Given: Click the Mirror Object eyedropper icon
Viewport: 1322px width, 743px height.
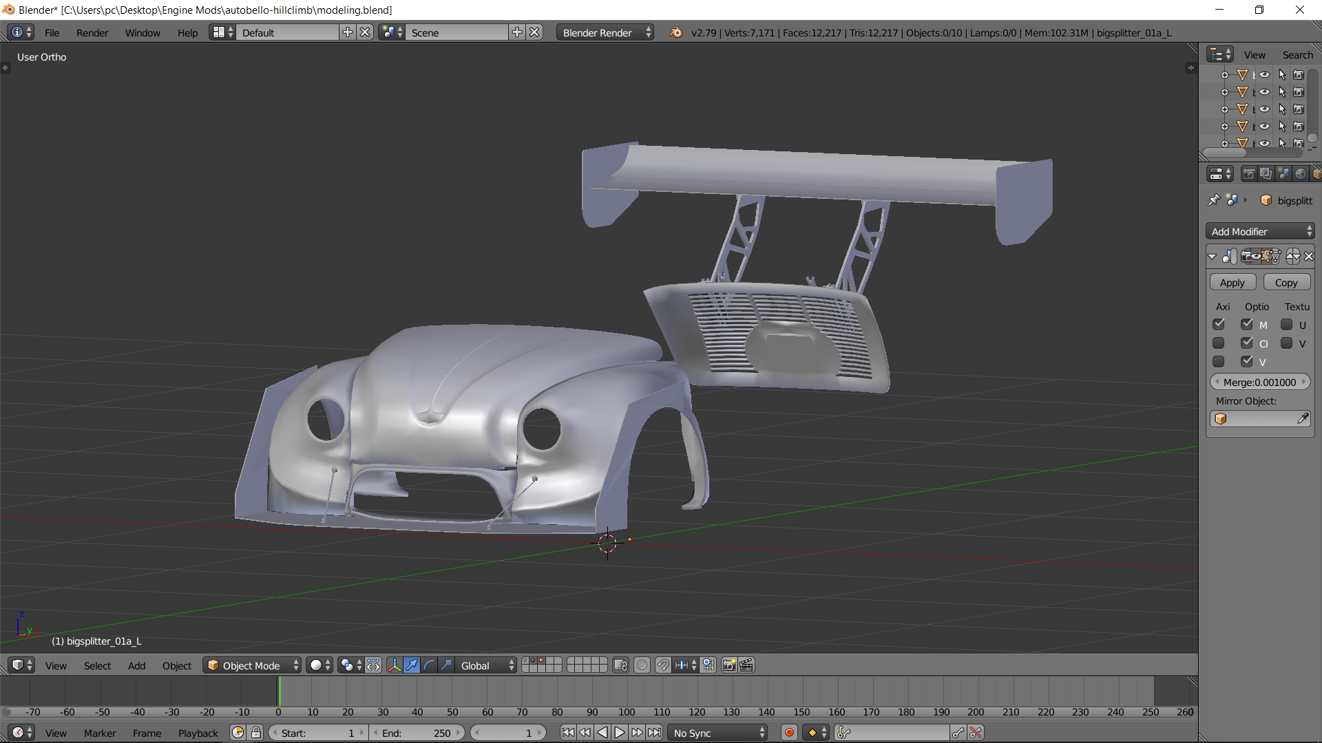Looking at the screenshot, I should pyautogui.click(x=1303, y=419).
